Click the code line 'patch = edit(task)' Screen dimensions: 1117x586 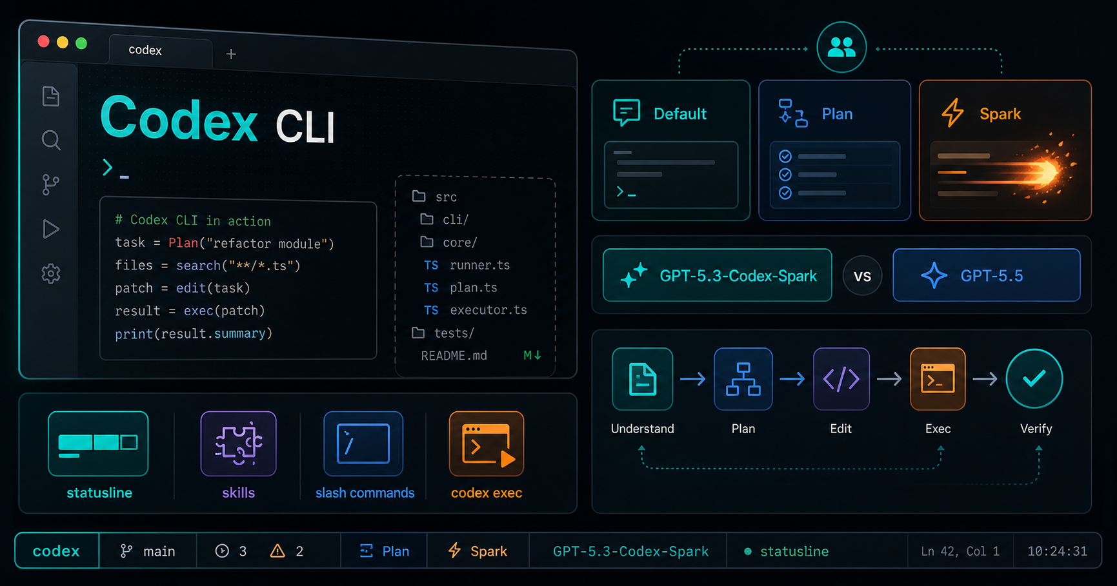tap(183, 288)
